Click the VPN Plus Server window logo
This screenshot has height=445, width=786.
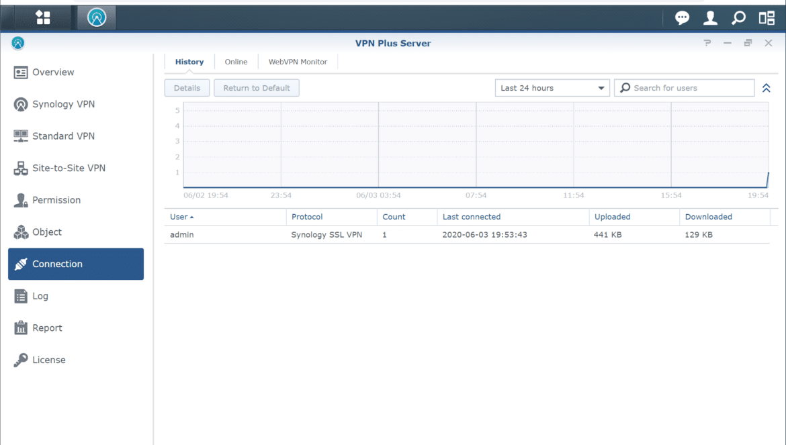[18, 43]
